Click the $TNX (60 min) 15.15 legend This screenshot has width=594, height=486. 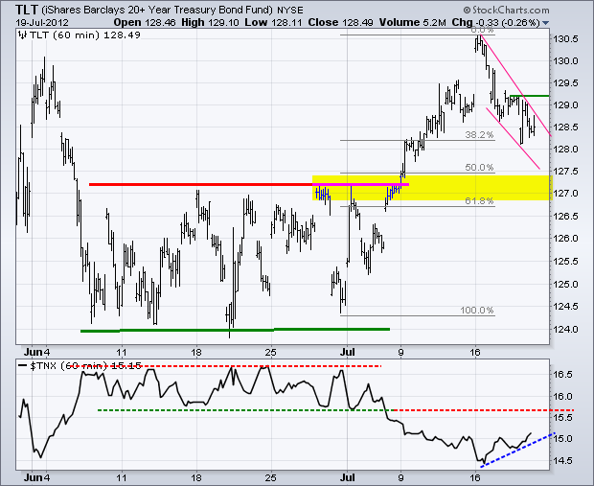coord(85,366)
